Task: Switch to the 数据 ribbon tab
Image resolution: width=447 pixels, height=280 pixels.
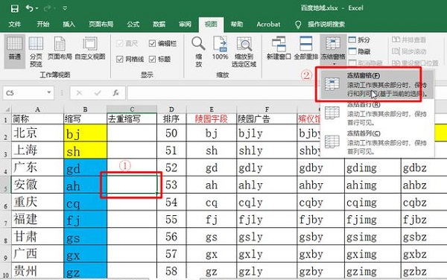Action: click(159, 25)
